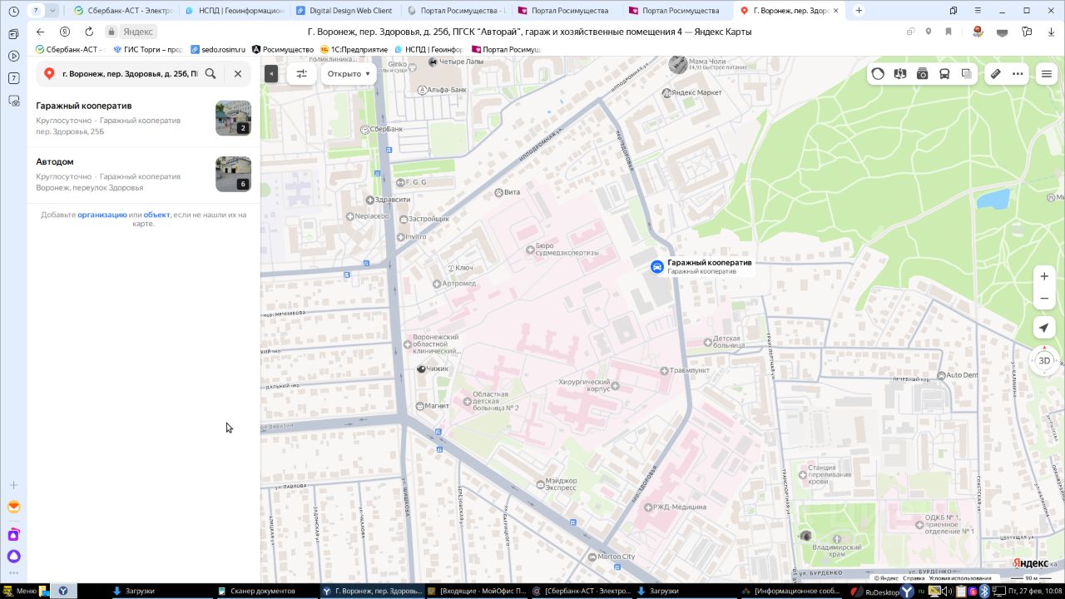1065x599 pixels.
Task: Open the "Автодом" search result
Action: [x=55, y=161]
